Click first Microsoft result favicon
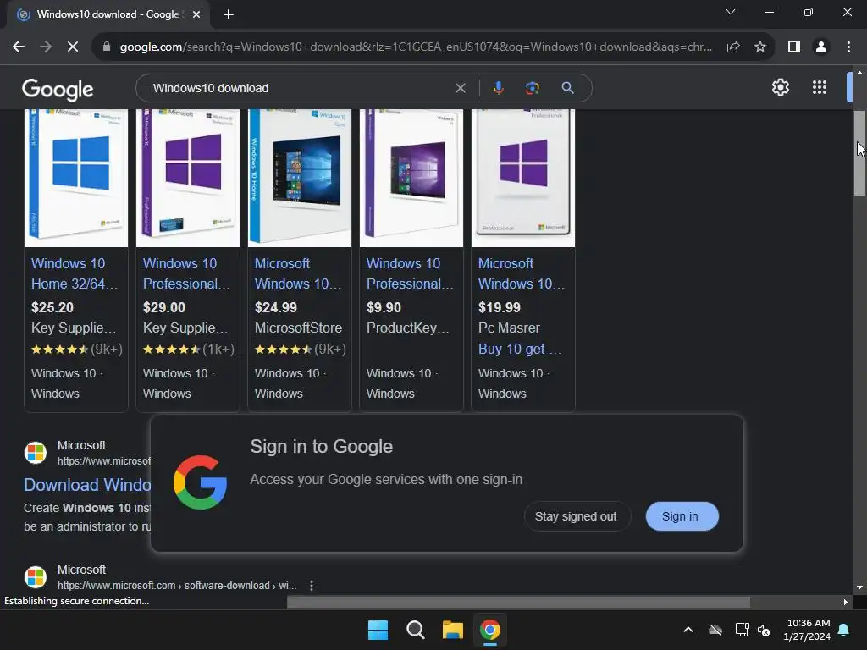867x650 pixels. tap(36, 452)
